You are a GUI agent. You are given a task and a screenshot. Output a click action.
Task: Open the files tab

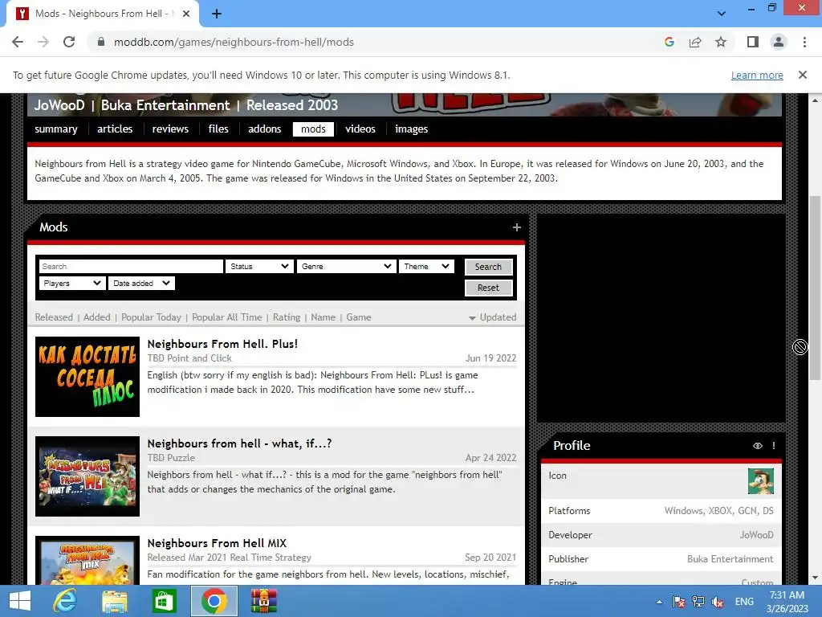click(218, 129)
